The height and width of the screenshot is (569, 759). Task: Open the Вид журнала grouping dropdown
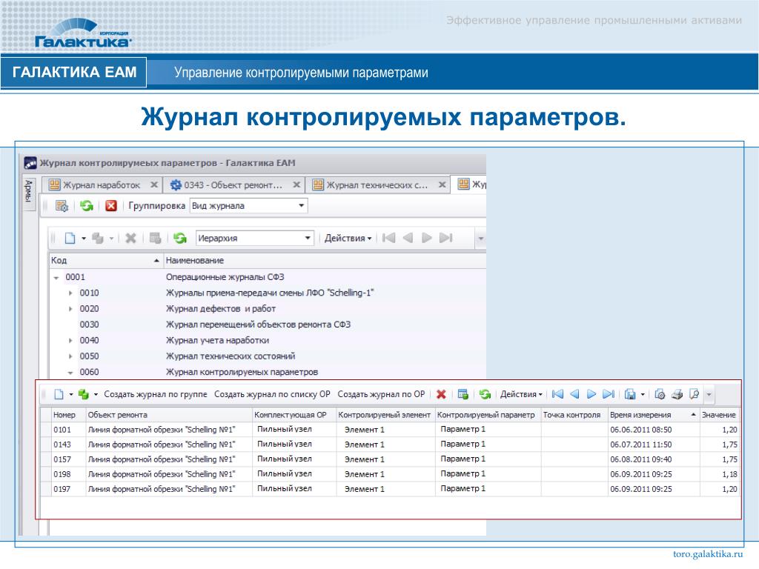click(x=301, y=206)
